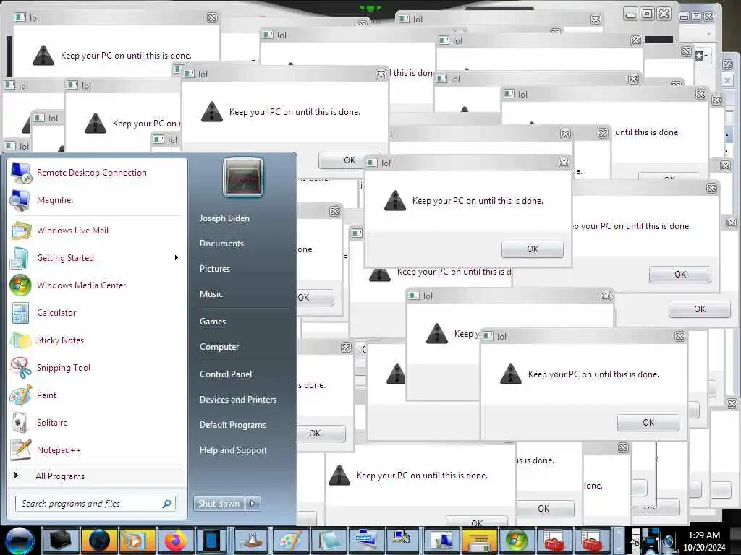Click OK in fully visible lol dialog right of user picture
Screen dimensions: 741x555
click(x=533, y=249)
